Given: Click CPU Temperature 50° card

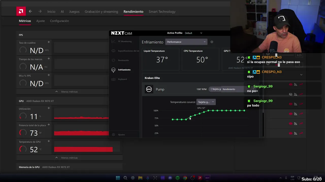Looking at the screenshot, I should [201, 59].
